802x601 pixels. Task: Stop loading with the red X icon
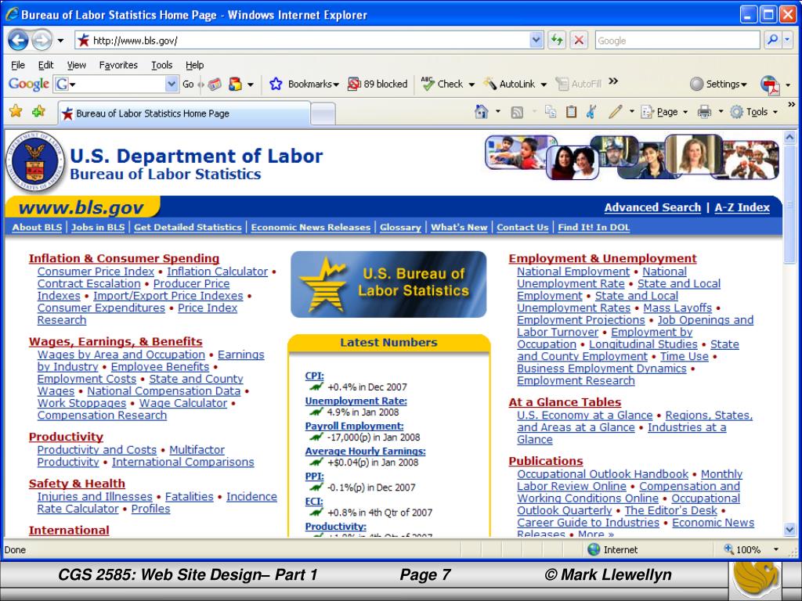point(579,40)
